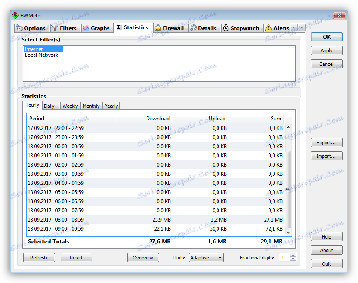Decrease fractional digits with down arrow
The width and height of the screenshot is (358, 283).
coord(293,259)
